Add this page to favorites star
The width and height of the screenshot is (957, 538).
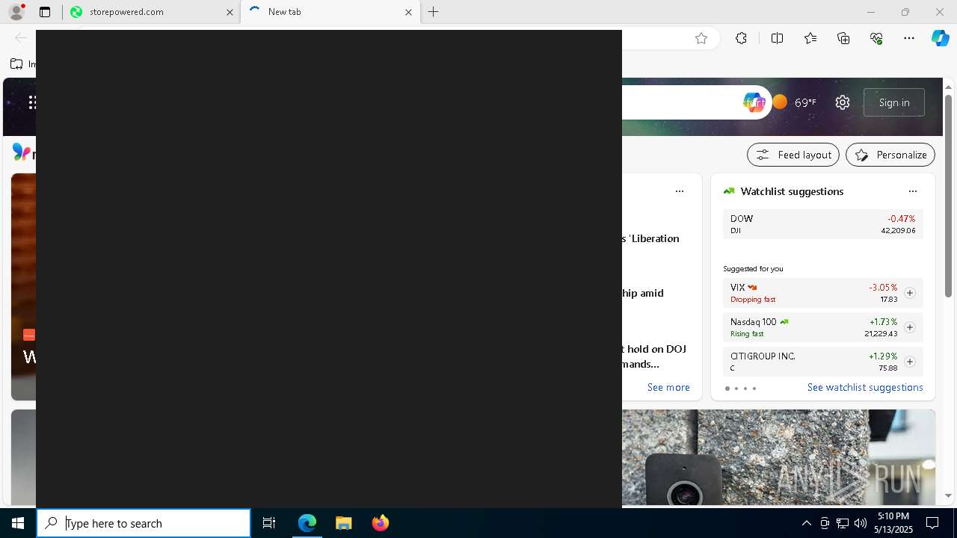pyautogui.click(x=701, y=38)
